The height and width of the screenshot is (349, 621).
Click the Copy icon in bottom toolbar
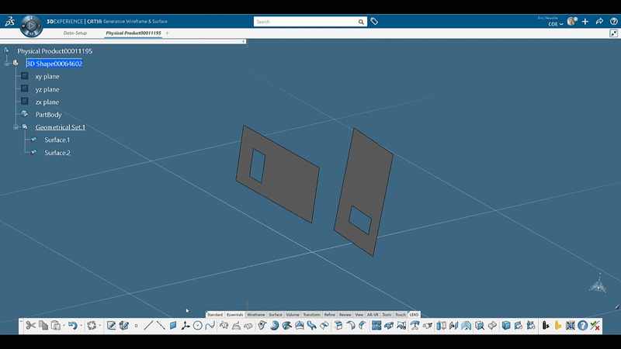[43, 326]
